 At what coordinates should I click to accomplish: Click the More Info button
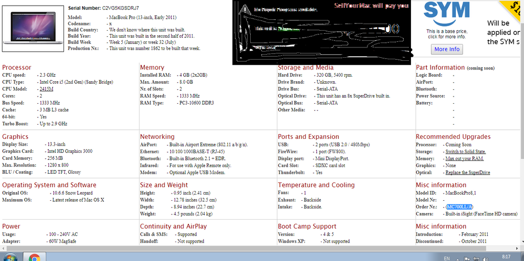click(447, 49)
